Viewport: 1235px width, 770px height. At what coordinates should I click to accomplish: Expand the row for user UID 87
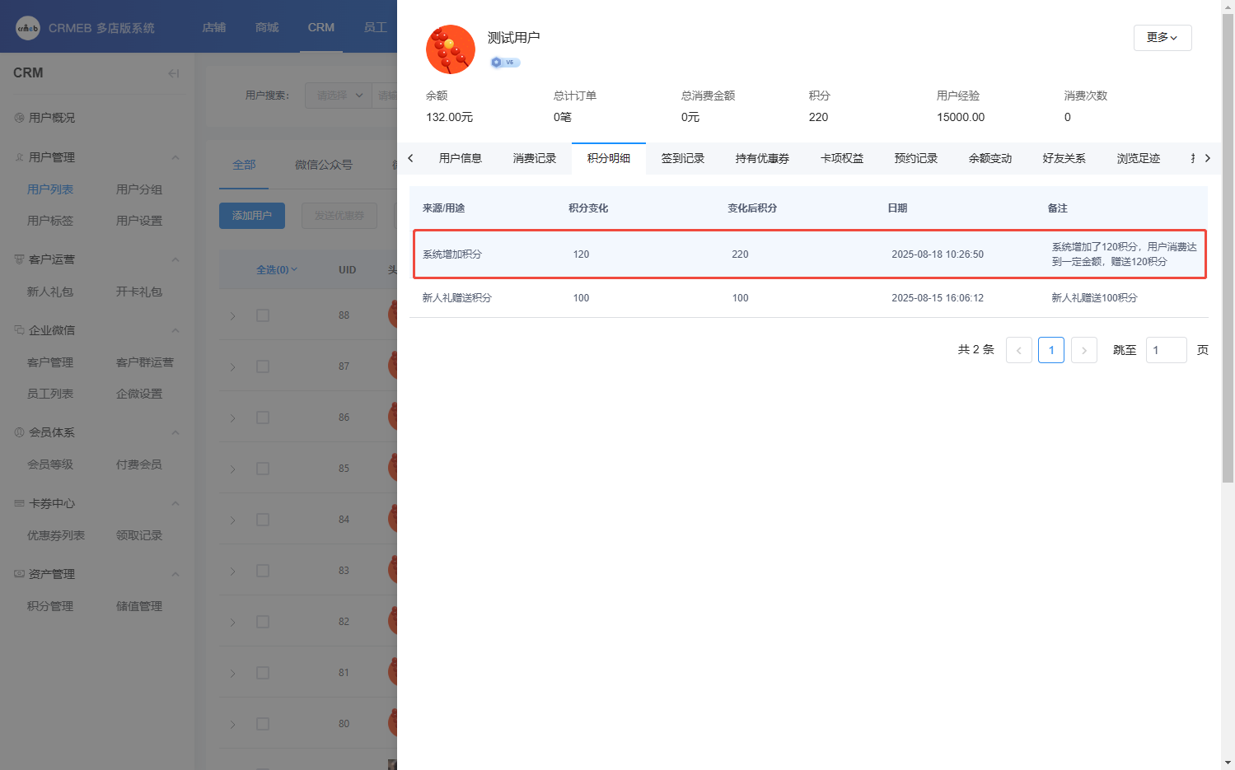click(x=233, y=366)
